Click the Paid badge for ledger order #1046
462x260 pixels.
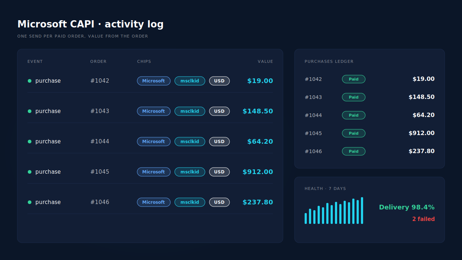354,151
